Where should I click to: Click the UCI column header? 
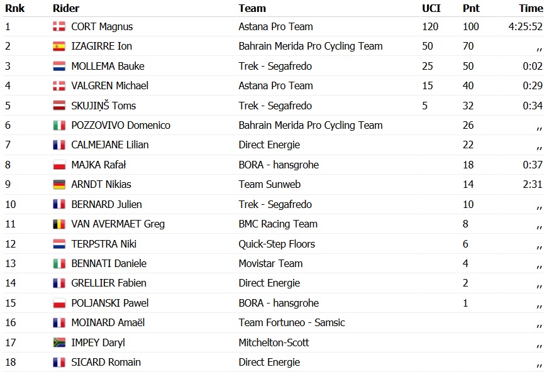click(431, 8)
